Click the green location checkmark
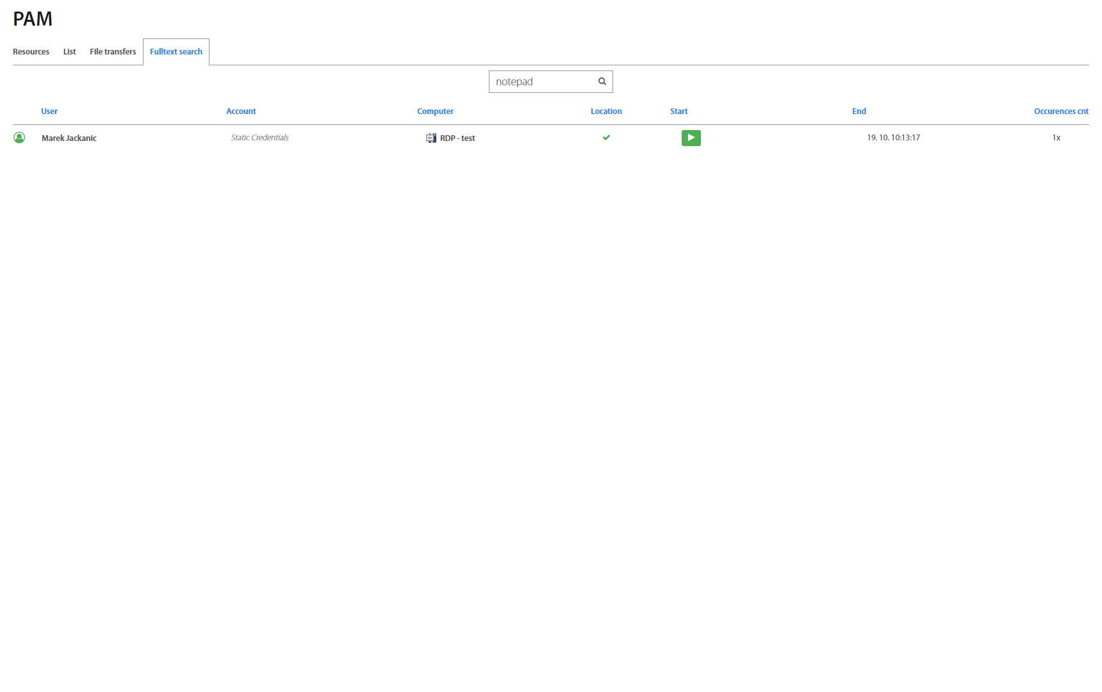The width and height of the screenshot is (1102, 692). tap(606, 137)
